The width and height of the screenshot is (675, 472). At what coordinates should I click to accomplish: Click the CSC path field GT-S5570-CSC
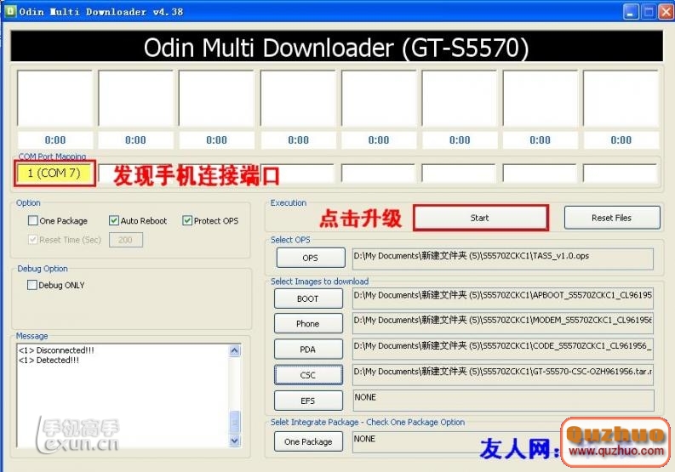click(503, 375)
